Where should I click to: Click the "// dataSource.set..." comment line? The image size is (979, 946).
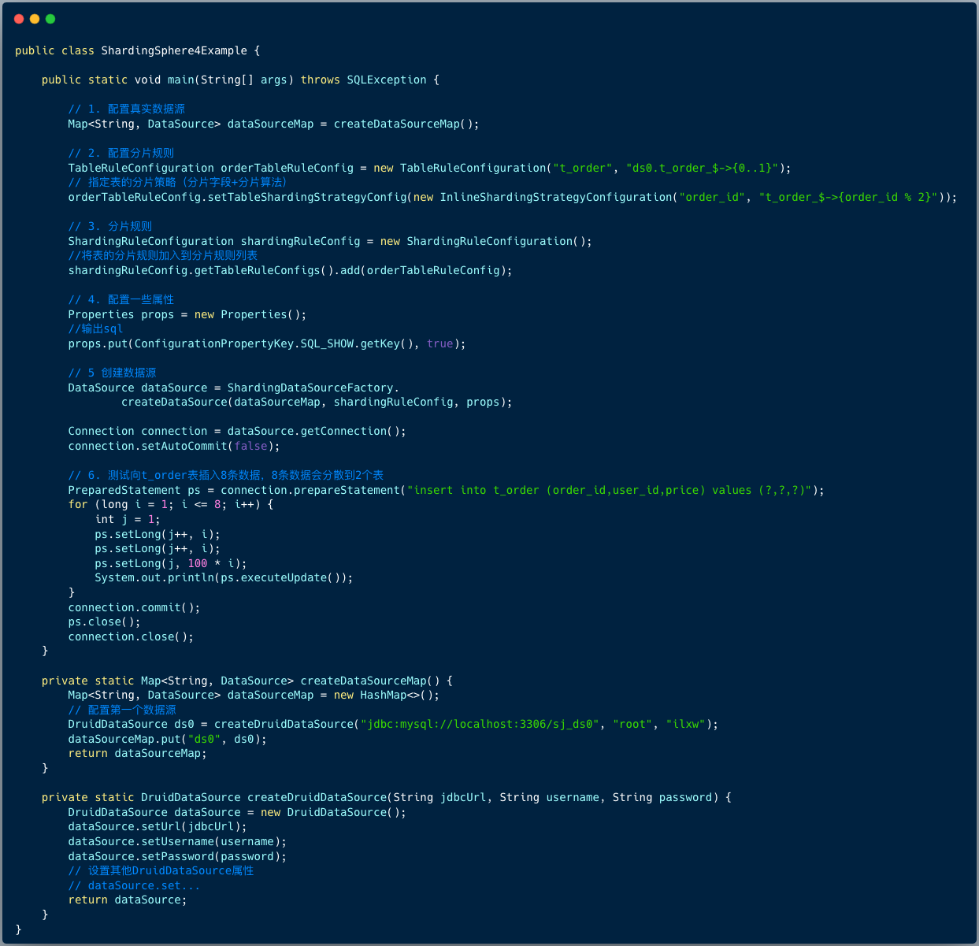tap(134, 885)
